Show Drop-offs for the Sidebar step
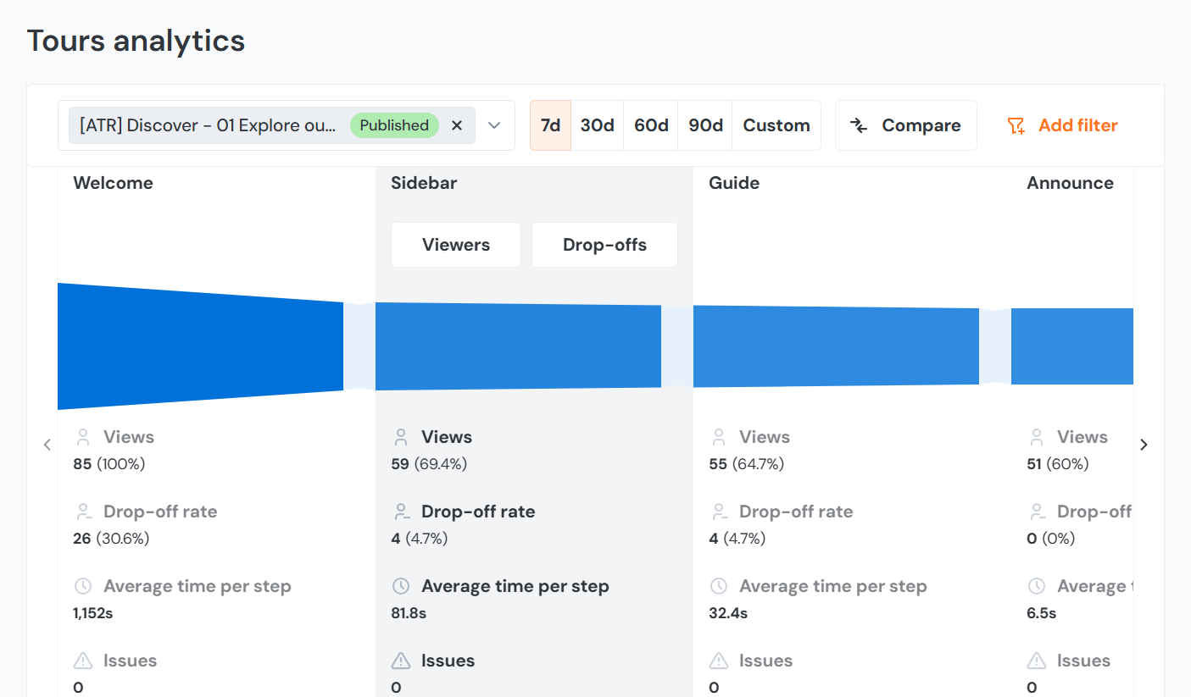The image size is (1191, 697). [604, 245]
